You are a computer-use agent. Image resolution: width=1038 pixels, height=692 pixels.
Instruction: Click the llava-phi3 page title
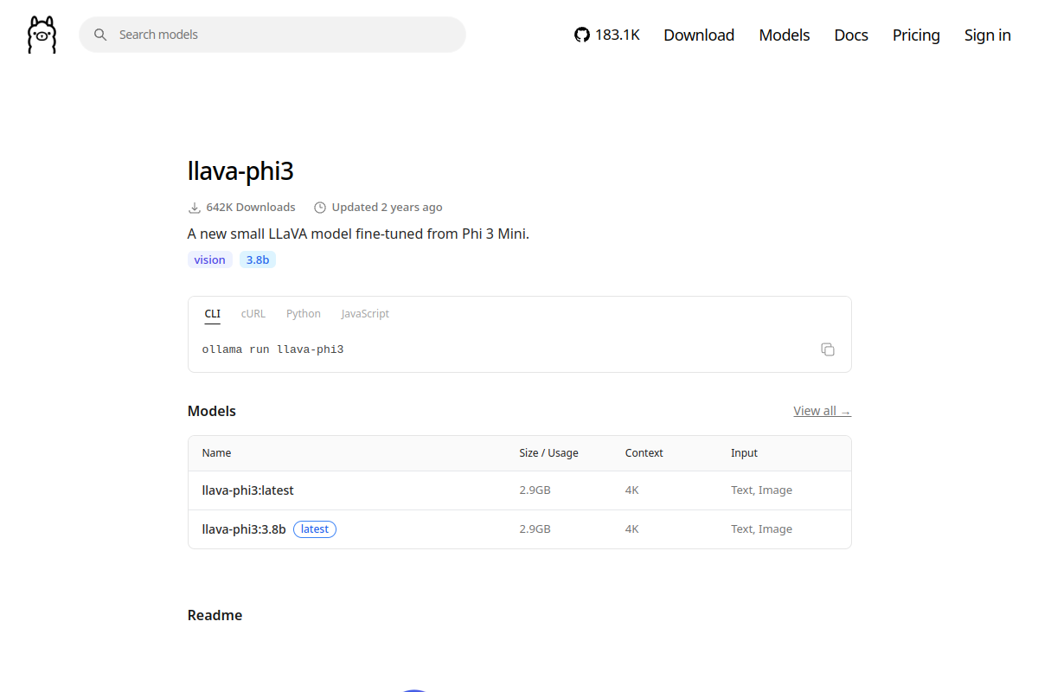(240, 171)
